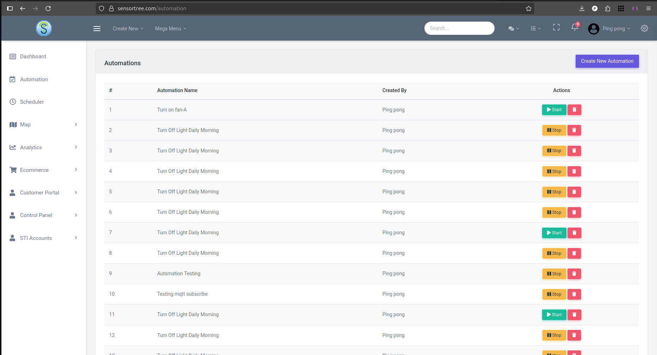Open the chat messages icon in topbar
This screenshot has height=355, width=657.
pyautogui.click(x=512, y=28)
